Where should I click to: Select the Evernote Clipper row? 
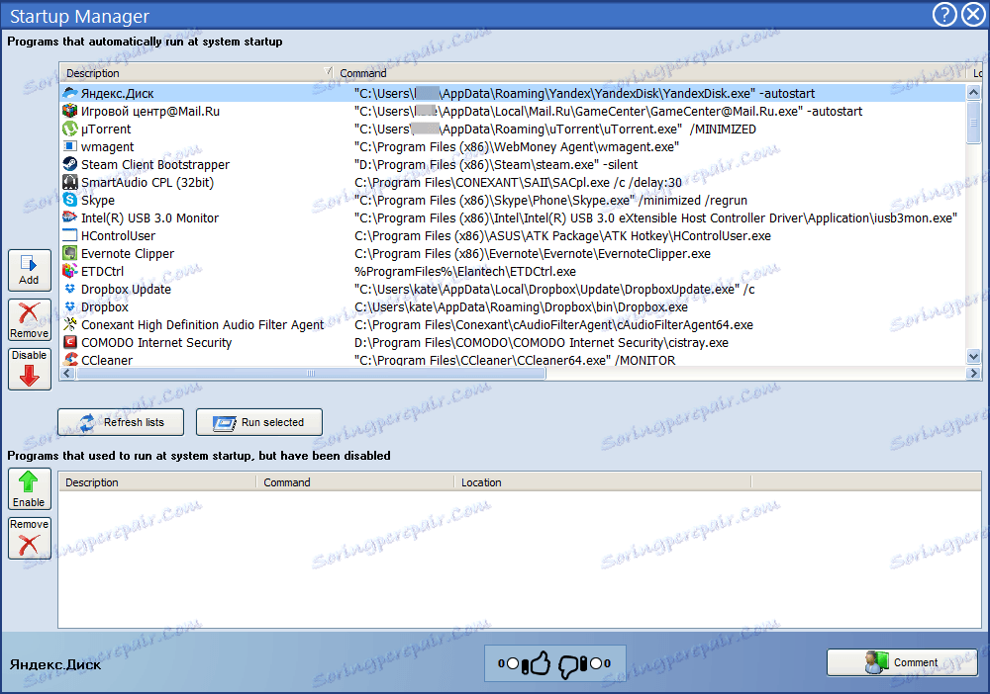click(x=513, y=253)
